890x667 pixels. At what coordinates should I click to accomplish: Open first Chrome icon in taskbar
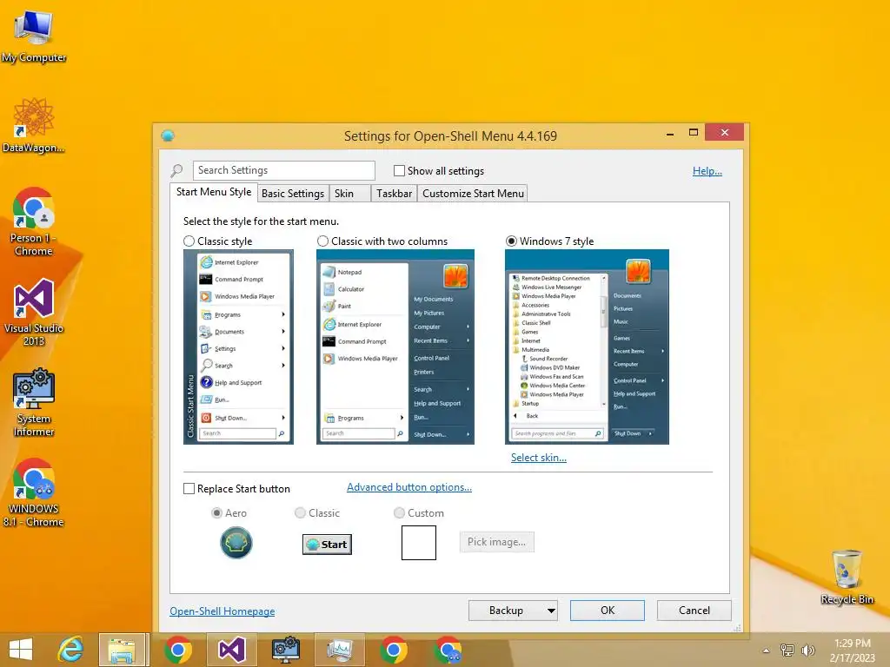point(178,650)
